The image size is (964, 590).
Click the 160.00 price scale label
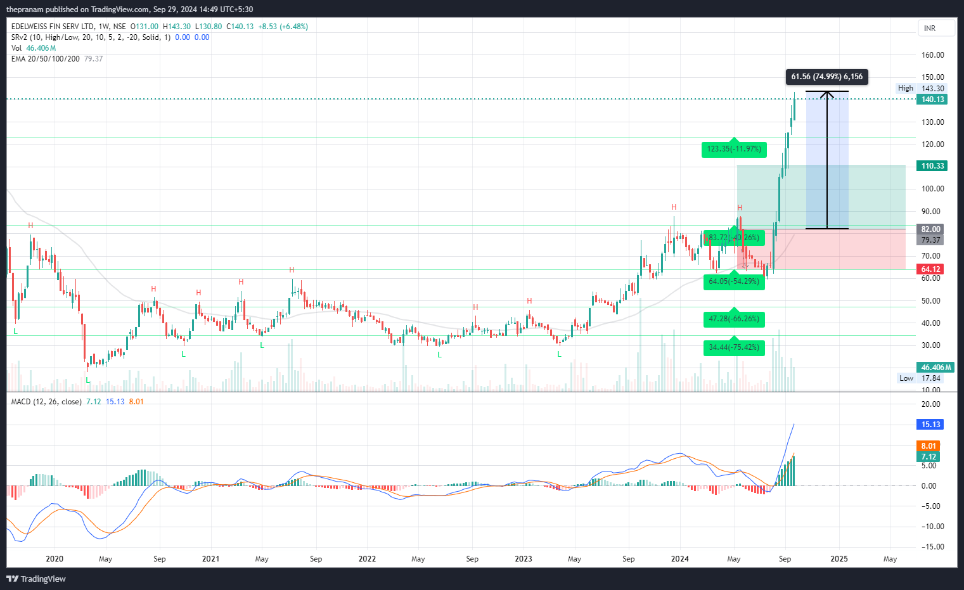pyautogui.click(x=932, y=55)
